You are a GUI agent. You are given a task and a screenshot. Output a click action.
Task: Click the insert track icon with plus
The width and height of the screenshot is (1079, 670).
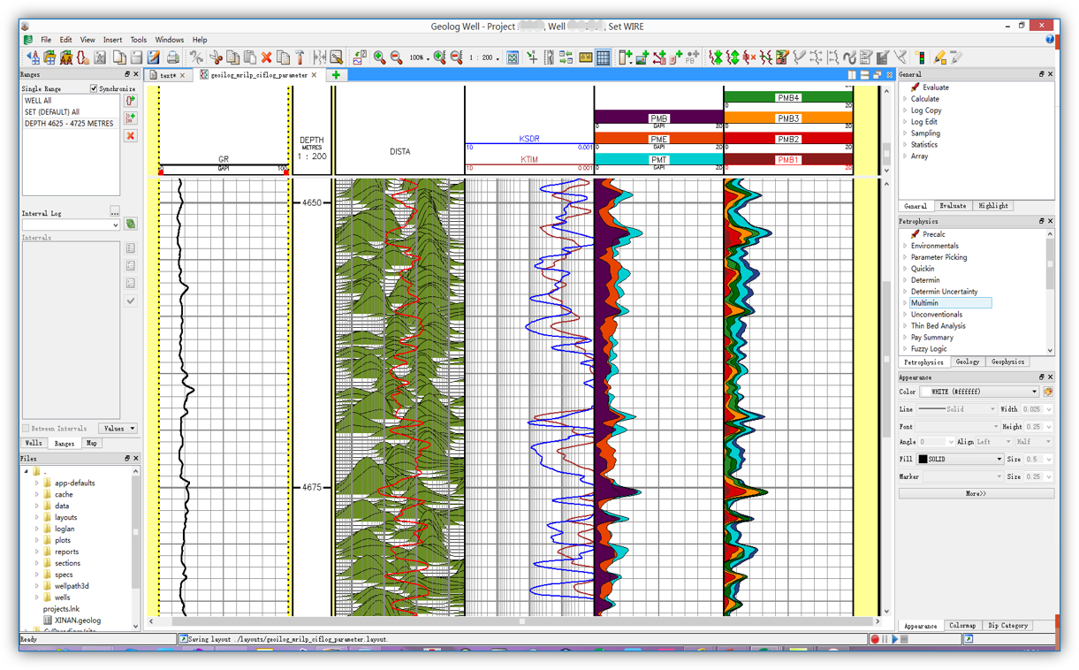[625, 57]
